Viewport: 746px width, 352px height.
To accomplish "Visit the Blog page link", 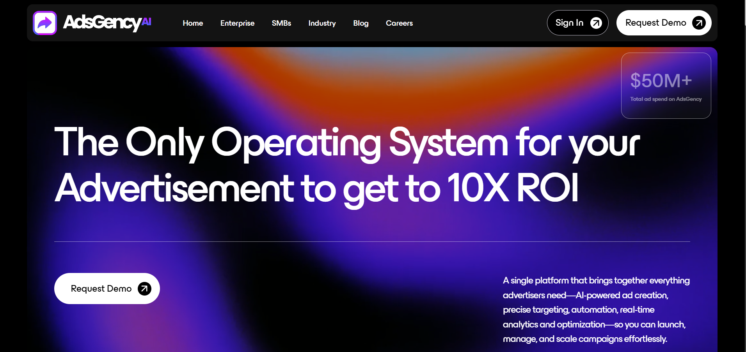I will [x=361, y=23].
